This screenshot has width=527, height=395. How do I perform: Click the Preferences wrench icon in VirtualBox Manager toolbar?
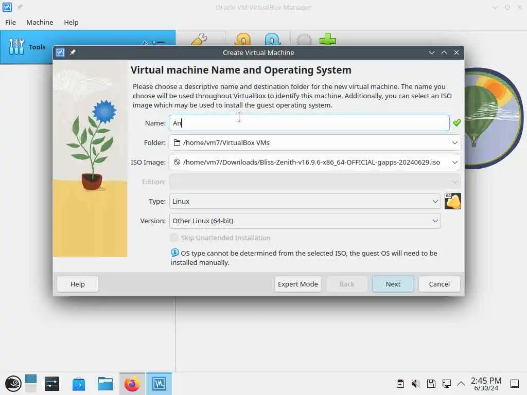point(199,39)
